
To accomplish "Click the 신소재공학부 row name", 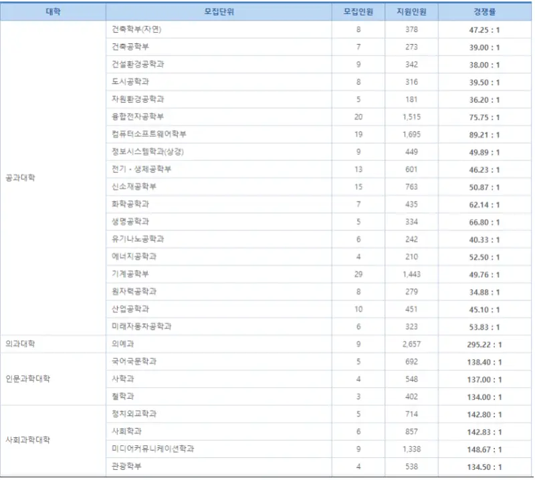I will click(x=134, y=187).
